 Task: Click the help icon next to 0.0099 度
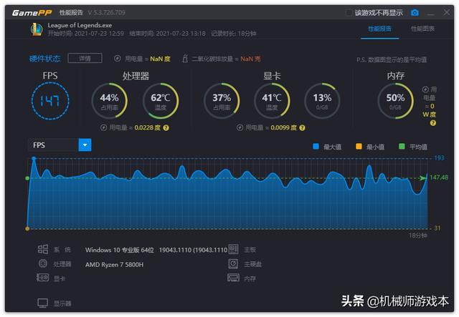(302, 127)
